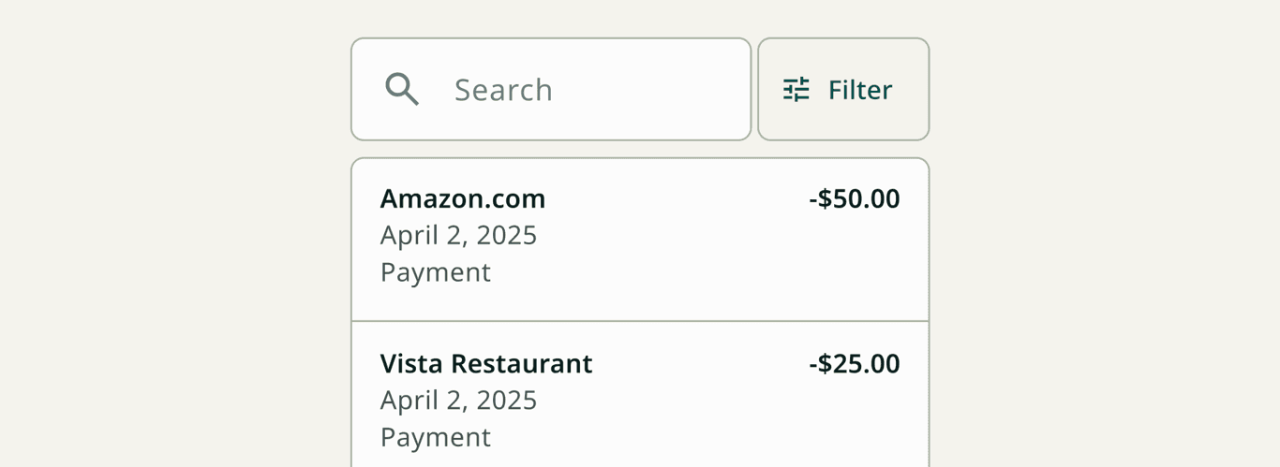
Task: Click Payment label under Amazon.com
Action: (436, 272)
